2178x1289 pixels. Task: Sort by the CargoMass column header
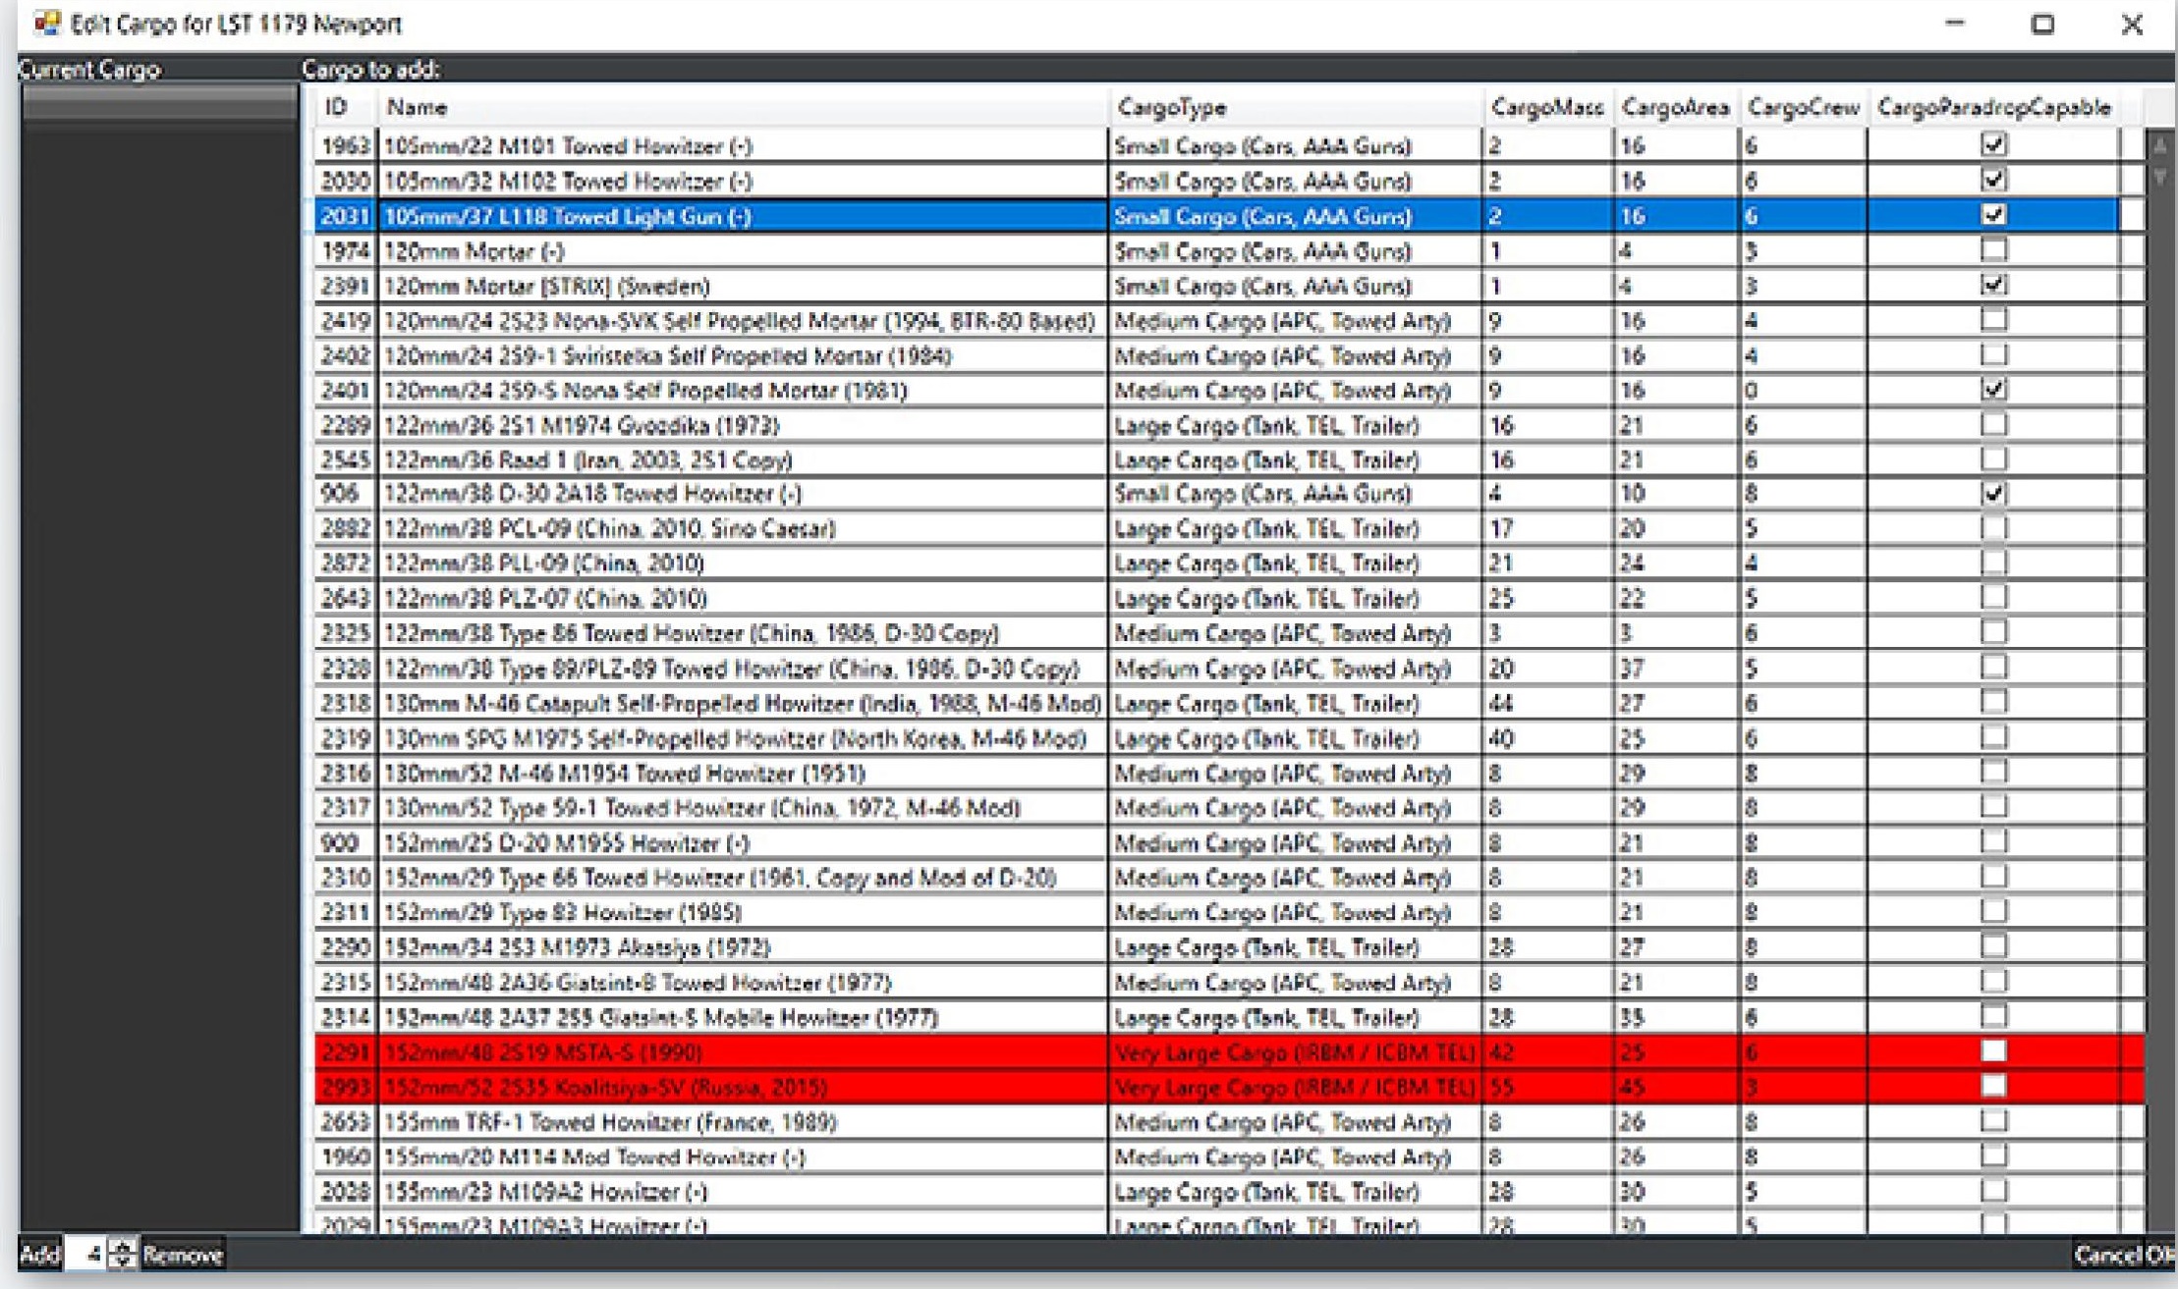[x=1545, y=107]
